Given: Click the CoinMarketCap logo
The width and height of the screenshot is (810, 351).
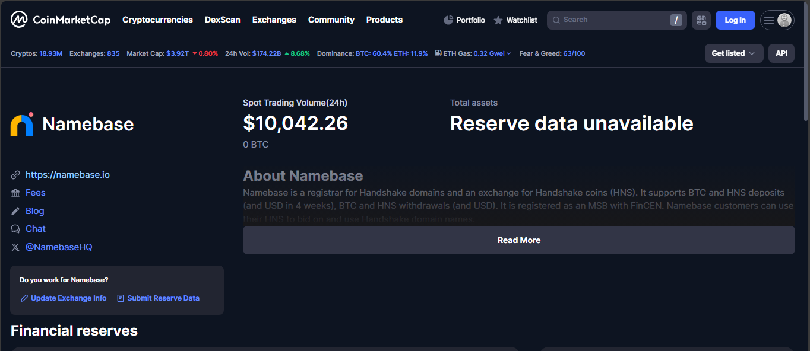Looking at the screenshot, I should coord(61,20).
